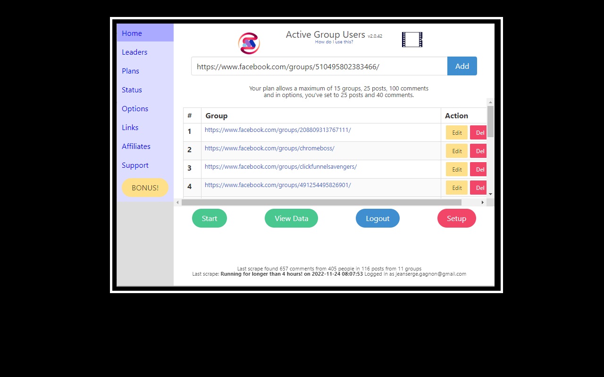Click the horizontal scrollbar right arrow
This screenshot has height=377, width=604.
[x=482, y=202]
